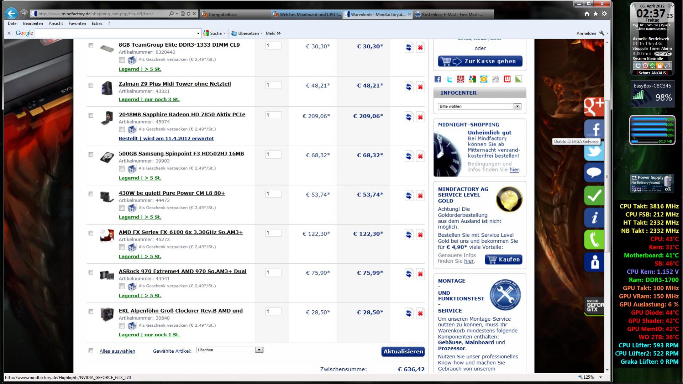Screen dimensions: 683x384
Task: Click the Google toolbar wrench settings icon
Action: coord(602,33)
